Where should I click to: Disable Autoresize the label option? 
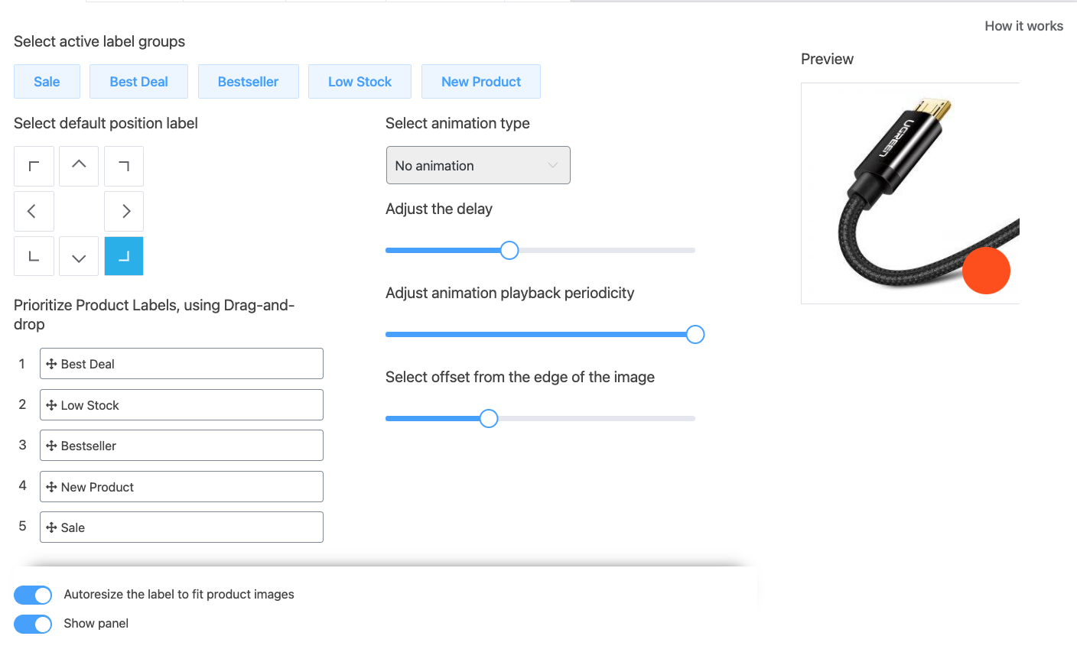pos(32,595)
